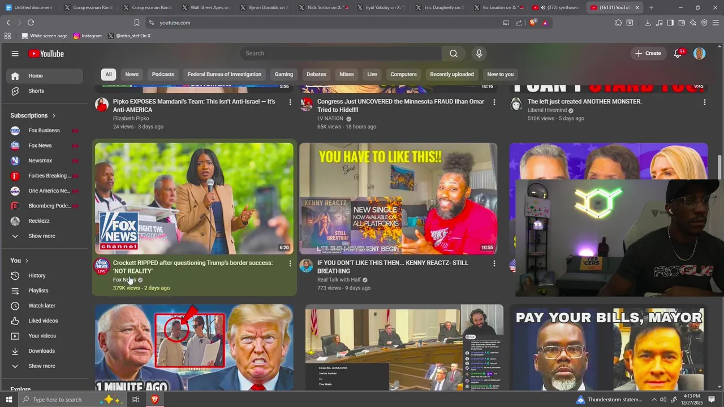The image size is (724, 407).
Task: Open Task View on the taskbar
Action: (136, 400)
